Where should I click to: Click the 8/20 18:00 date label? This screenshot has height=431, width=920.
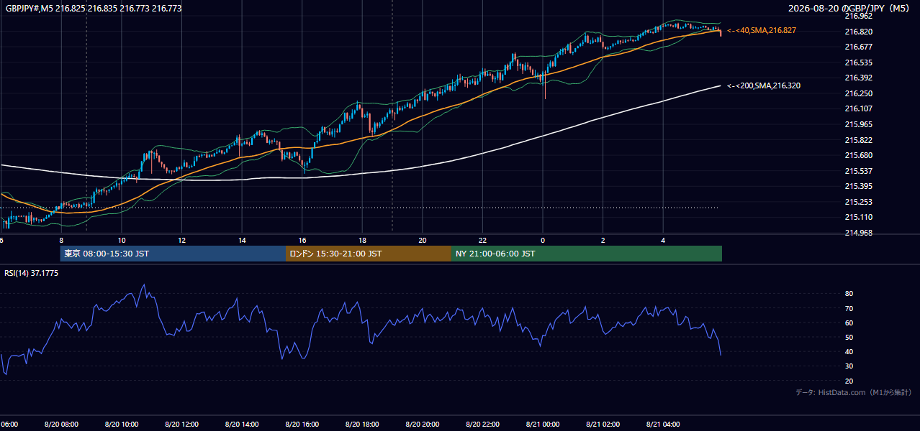[x=362, y=424]
